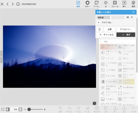Select ノイズ軽減
Image resolution: width=138 pixels, height=113 pixels.
[109, 70]
